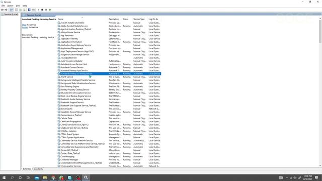Sort by the Description column header
This screenshot has height=181, width=322.
[x=114, y=19]
